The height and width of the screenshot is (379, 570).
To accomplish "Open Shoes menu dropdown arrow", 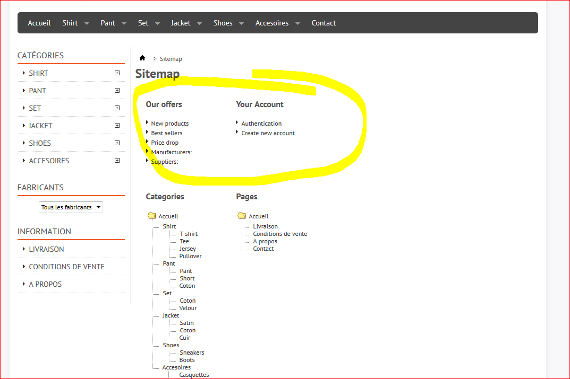I will (241, 23).
